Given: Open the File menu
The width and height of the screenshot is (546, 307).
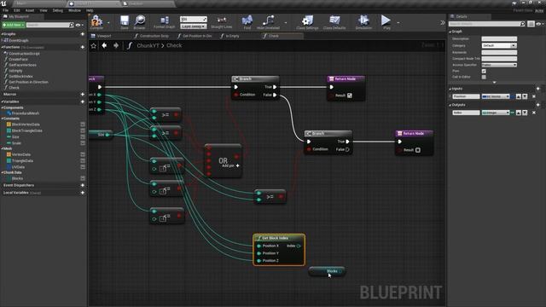Looking at the screenshot, I should click(6, 10).
